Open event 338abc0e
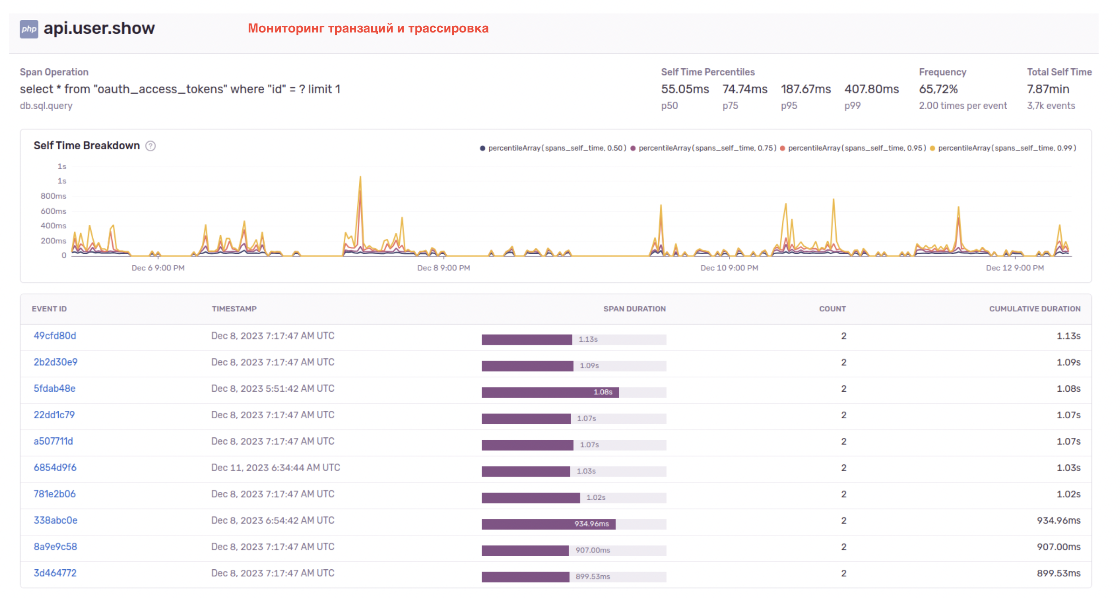 click(x=56, y=520)
